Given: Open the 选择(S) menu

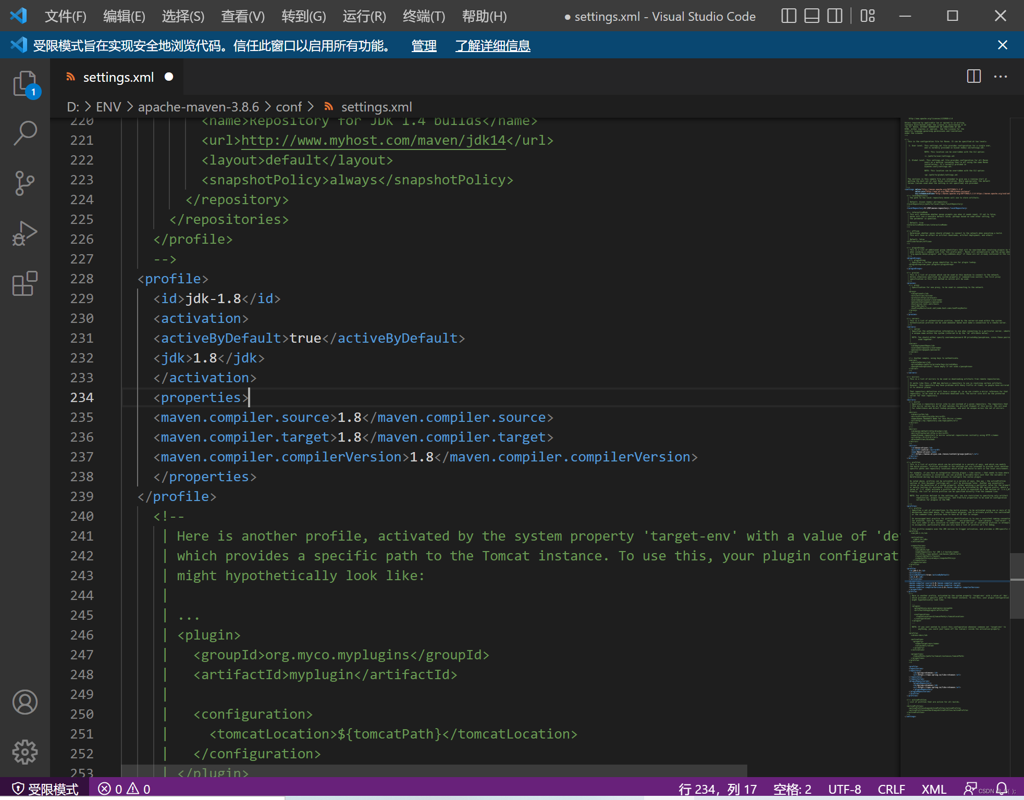Looking at the screenshot, I should click(x=183, y=17).
